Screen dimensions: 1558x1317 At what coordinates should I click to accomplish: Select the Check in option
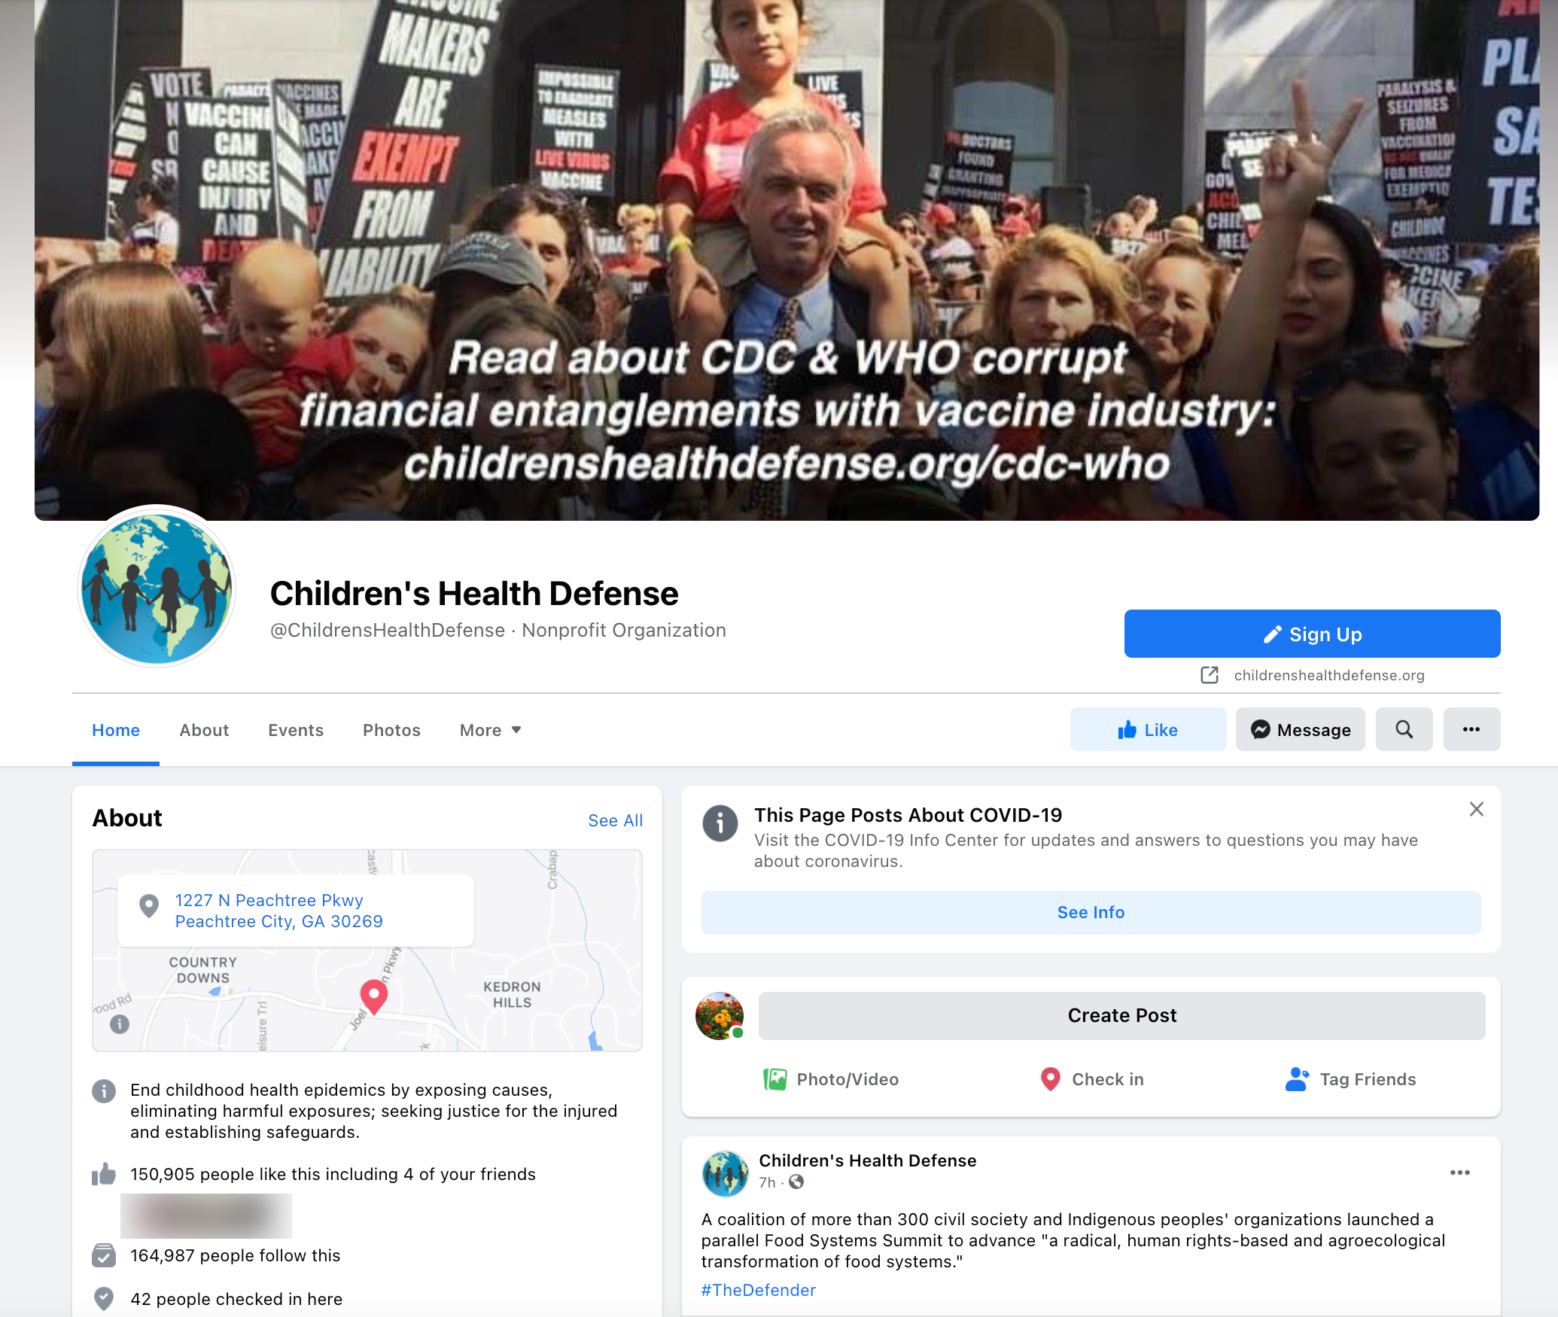1091,1079
